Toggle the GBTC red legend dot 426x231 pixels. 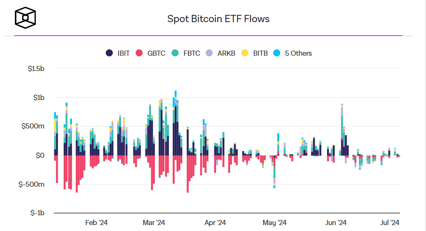pos(139,53)
